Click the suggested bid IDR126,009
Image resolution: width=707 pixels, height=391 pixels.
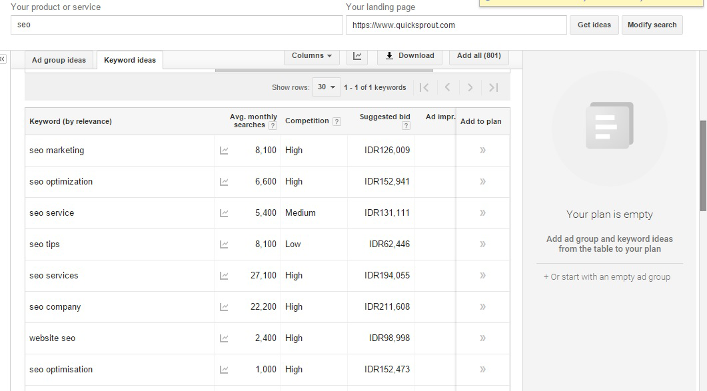point(387,150)
